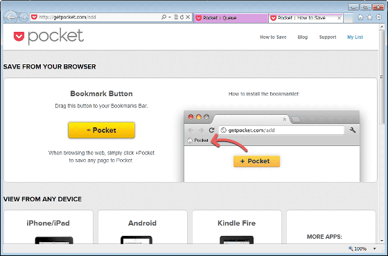Click the Kindle Fire device thumbnail image
The image size is (388, 256).
click(x=236, y=240)
